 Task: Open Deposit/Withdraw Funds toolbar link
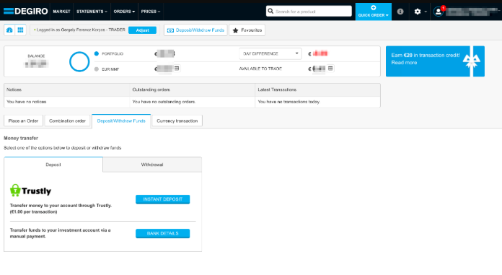[x=195, y=30]
